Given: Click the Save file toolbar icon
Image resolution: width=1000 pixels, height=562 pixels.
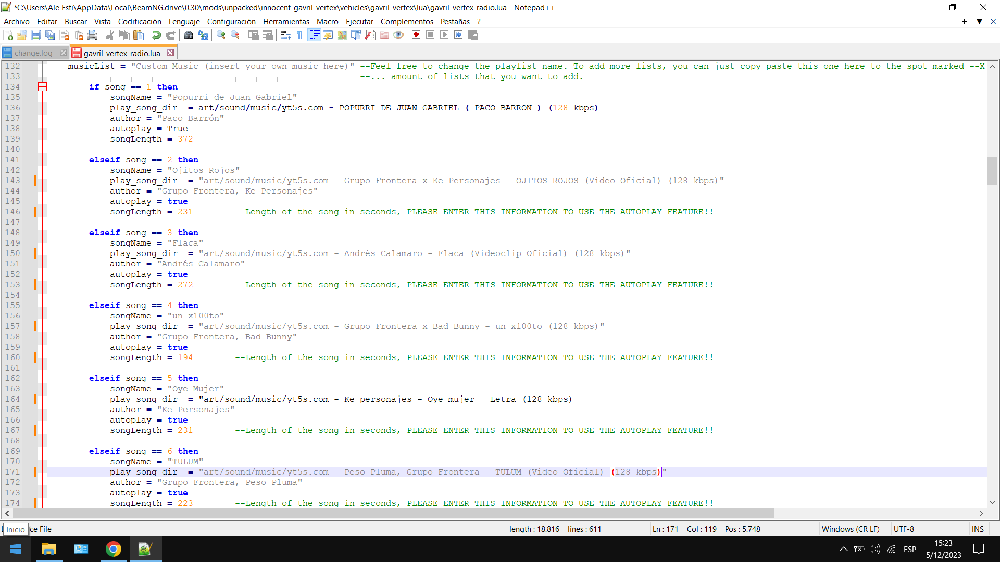Looking at the screenshot, I should pyautogui.click(x=36, y=35).
